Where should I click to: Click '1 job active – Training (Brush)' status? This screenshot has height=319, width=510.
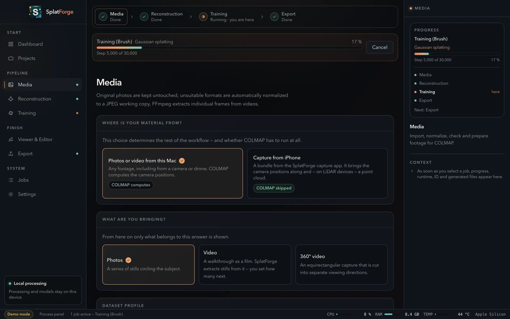pyautogui.click(x=97, y=314)
